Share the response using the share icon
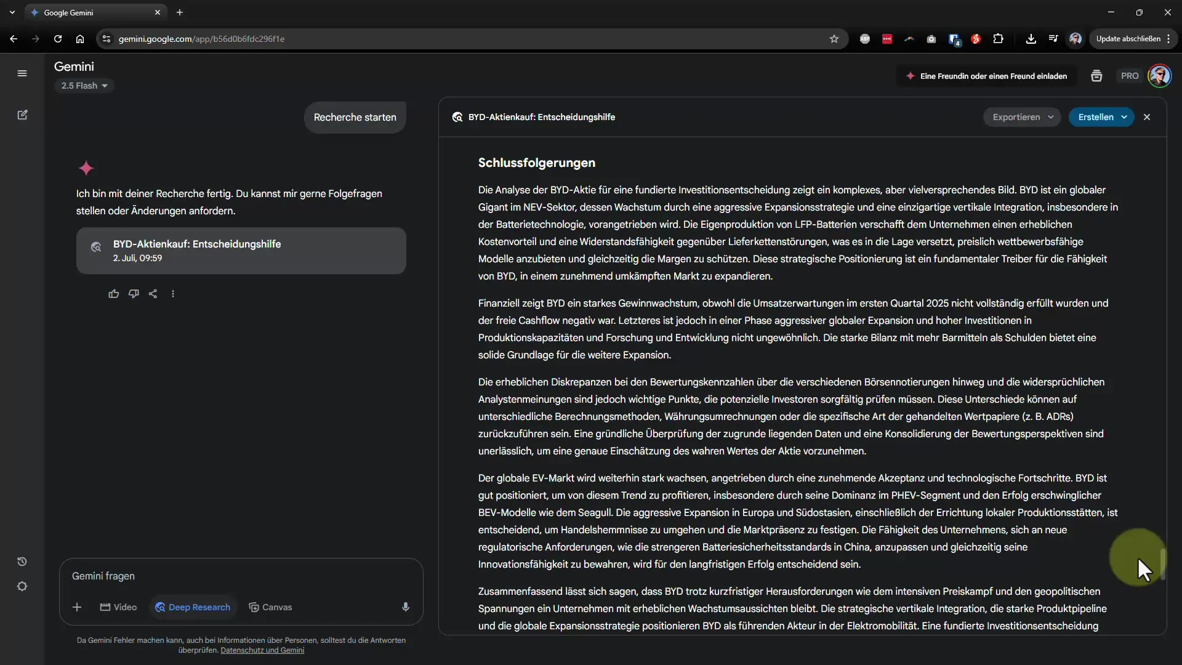Viewport: 1182px width, 665px height. [x=153, y=294]
